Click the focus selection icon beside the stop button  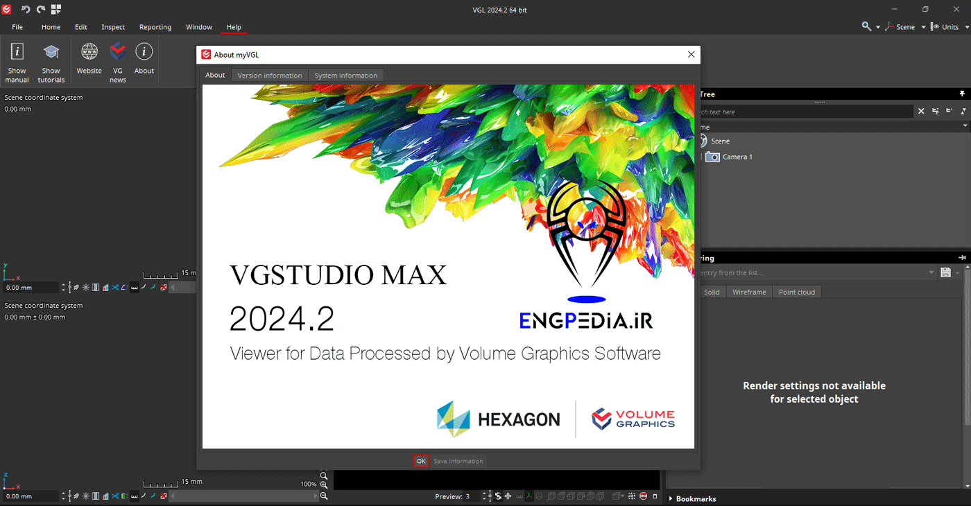tap(632, 496)
